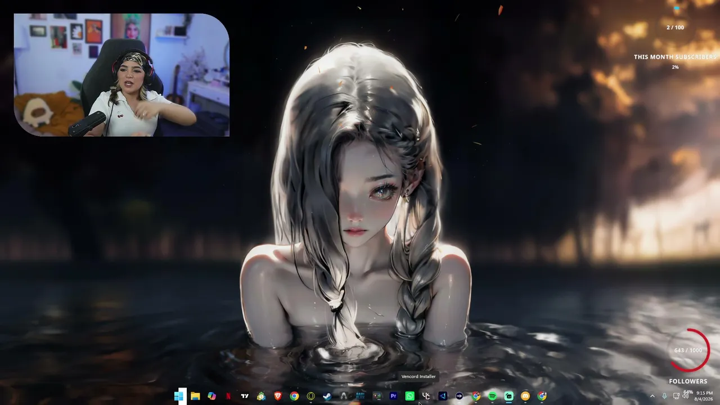The width and height of the screenshot is (720, 405).
Task: Click the green-yellow icon beside TradingView
Action: (x=261, y=396)
